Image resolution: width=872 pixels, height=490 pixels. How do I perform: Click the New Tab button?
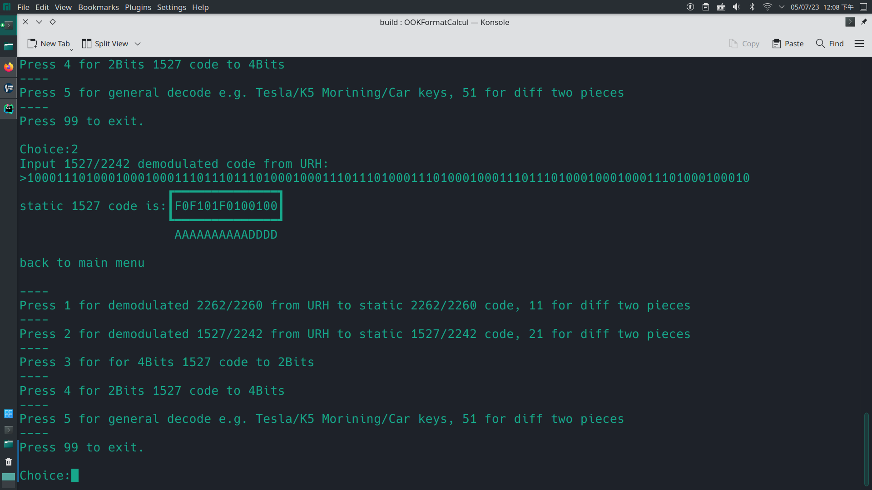[x=49, y=44]
